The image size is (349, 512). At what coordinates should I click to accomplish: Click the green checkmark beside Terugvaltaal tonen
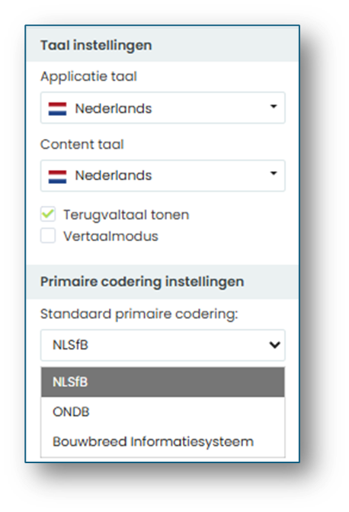[x=48, y=214]
